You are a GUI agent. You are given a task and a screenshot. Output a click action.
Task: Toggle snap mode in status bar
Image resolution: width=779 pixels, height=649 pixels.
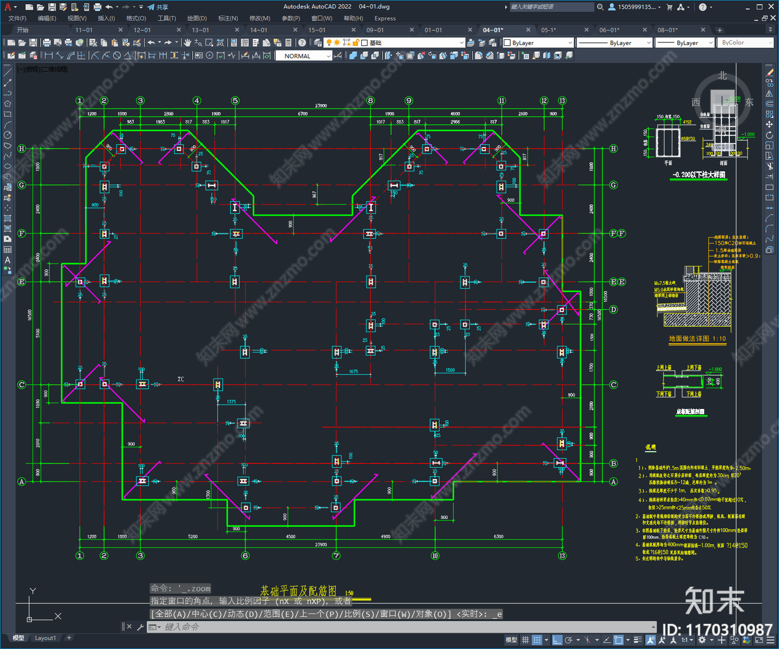(x=537, y=640)
